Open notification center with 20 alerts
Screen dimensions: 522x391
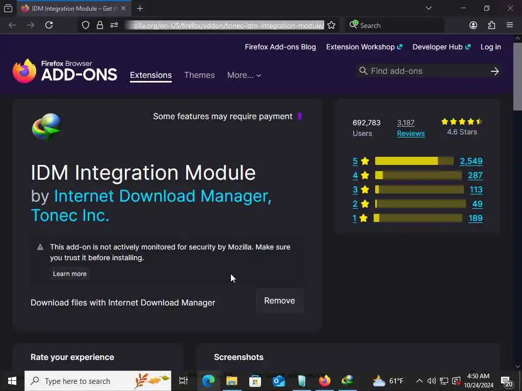[506, 382]
